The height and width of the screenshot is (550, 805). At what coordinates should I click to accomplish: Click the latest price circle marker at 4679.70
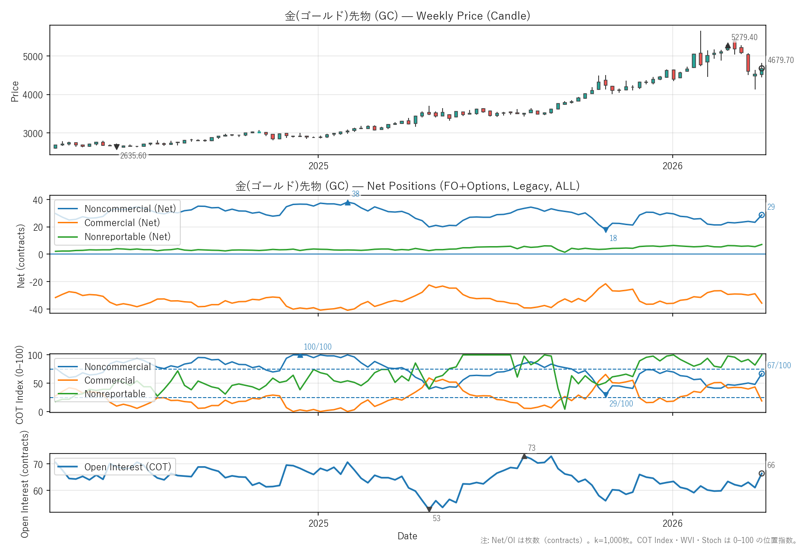762,69
